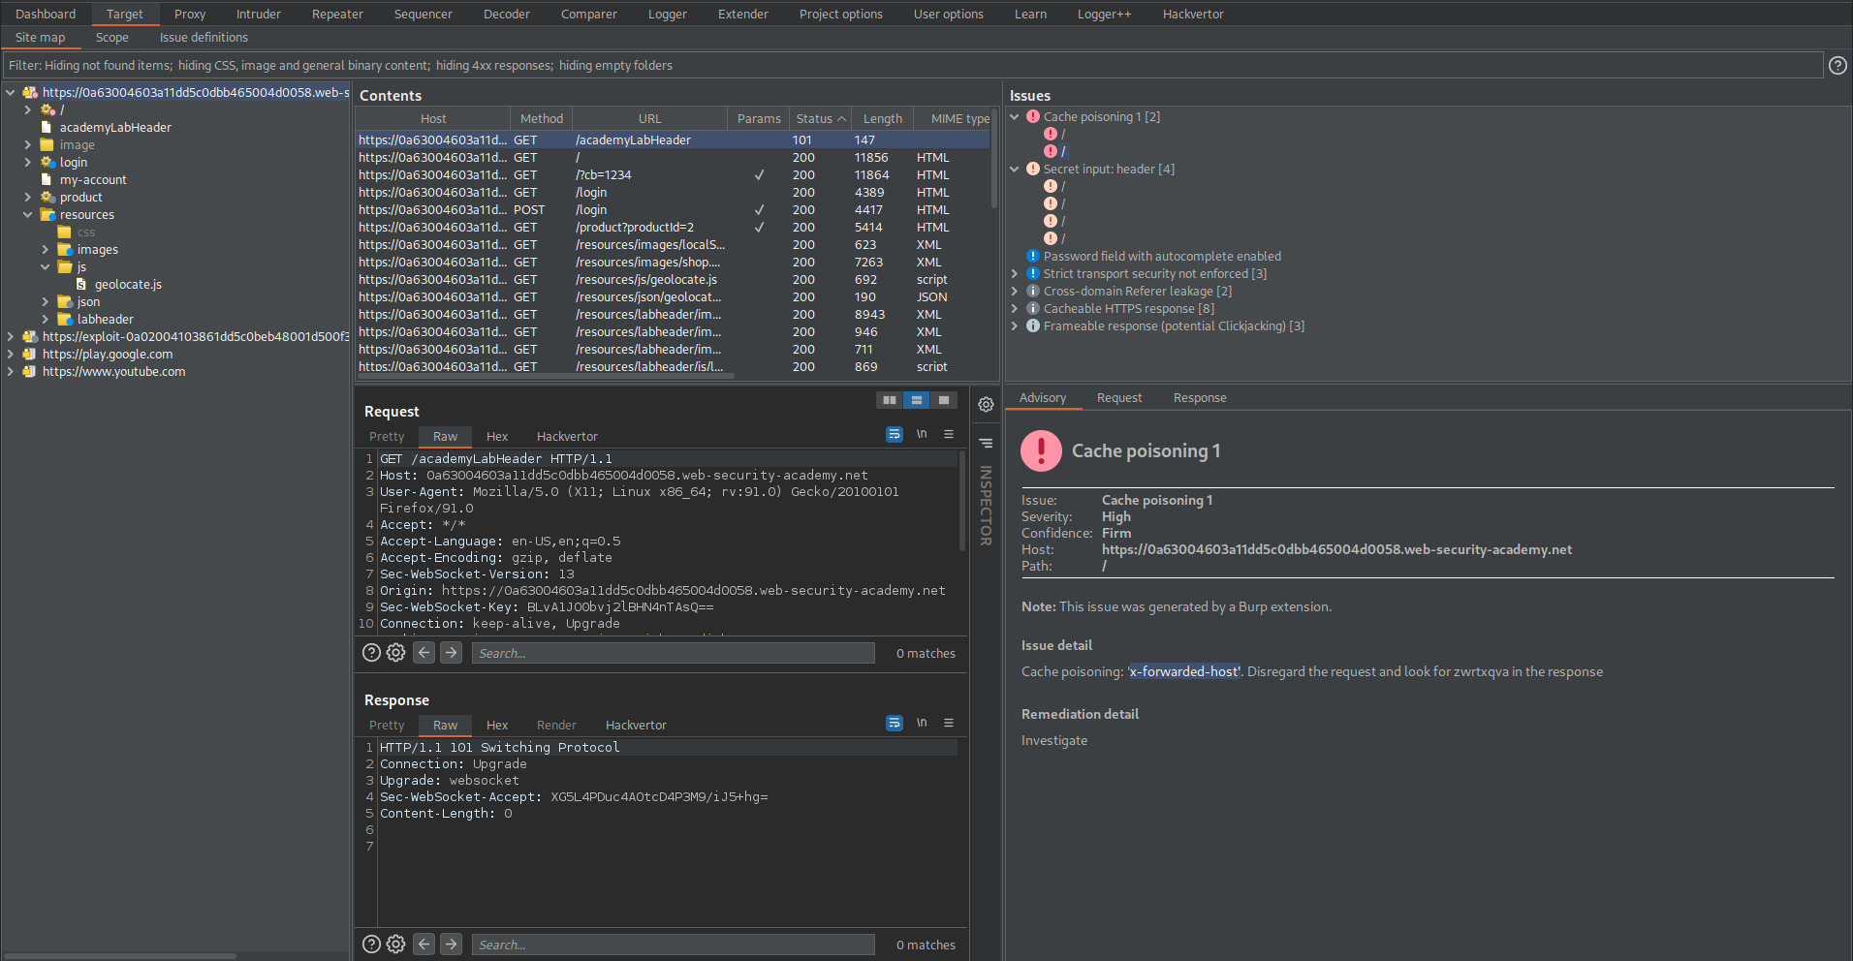Select the geolocate.js file in site map
This screenshot has height=961, width=1853.
coord(128,285)
